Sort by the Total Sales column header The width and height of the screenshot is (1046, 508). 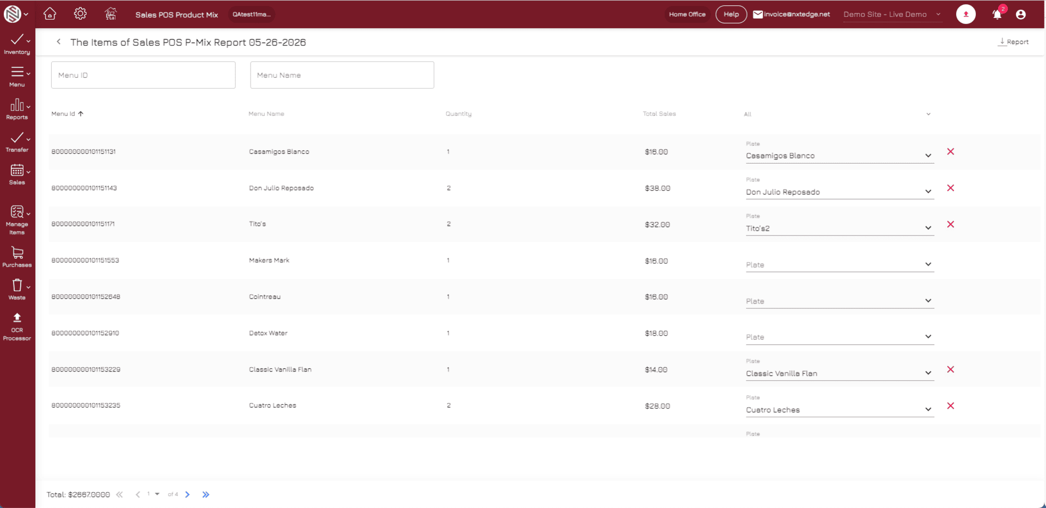[x=659, y=114]
